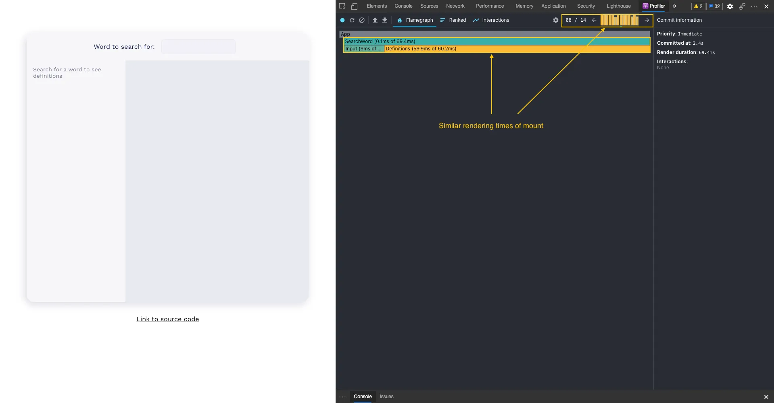The width and height of the screenshot is (774, 403).
Task: Open the Interactions tab
Action: (x=491, y=20)
